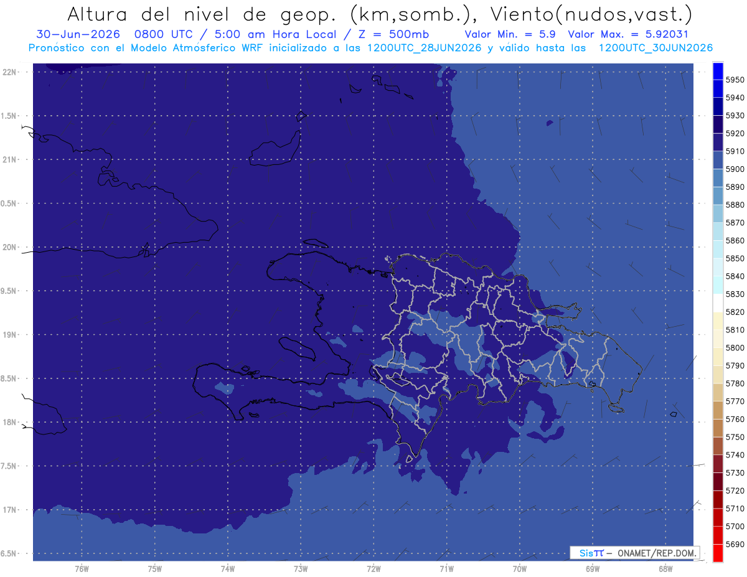Screen dimensions: 747x577
Task: Click the 5690 colorbar value
Action: pyautogui.click(x=735, y=545)
